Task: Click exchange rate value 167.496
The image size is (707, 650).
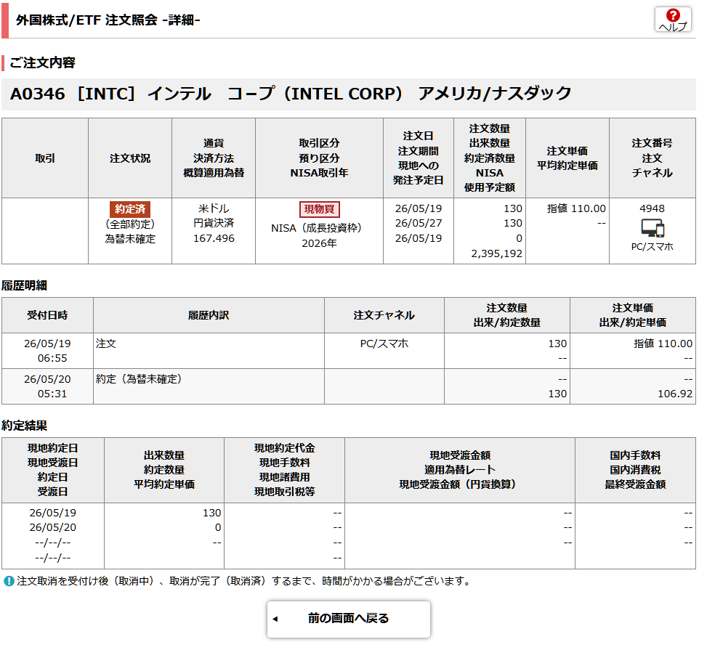Action: tap(214, 238)
